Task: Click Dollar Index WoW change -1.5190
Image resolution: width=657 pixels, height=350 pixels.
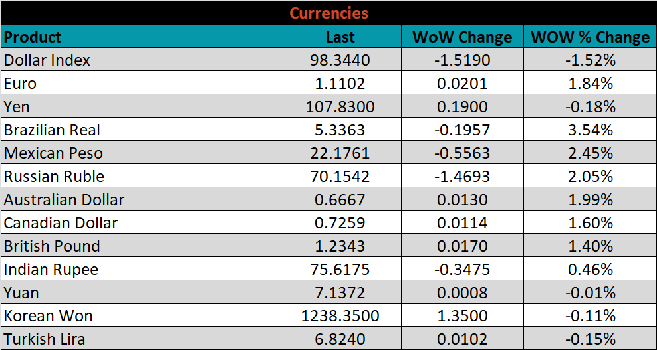Action: click(x=462, y=60)
